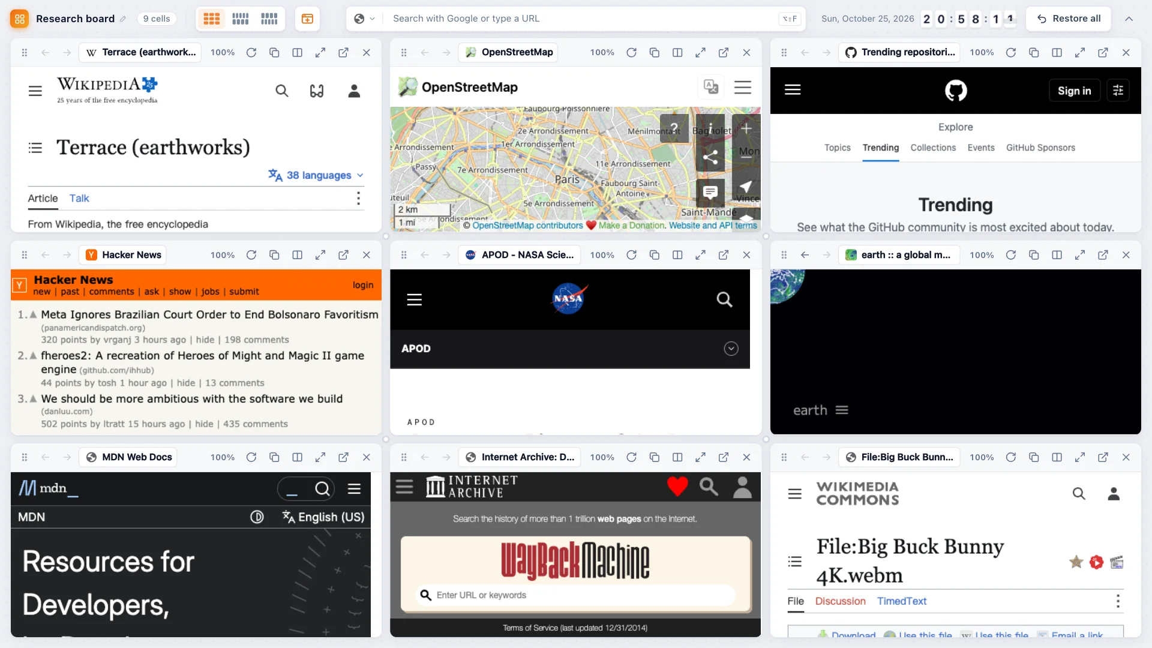Click the locate-me arrow on OpenStreetMap map
Screen dimensions: 1152x648
coord(746,187)
